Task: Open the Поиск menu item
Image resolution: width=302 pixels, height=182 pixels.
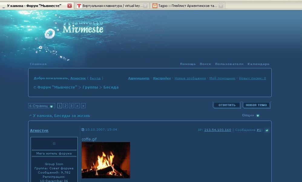Action: pos(205,64)
